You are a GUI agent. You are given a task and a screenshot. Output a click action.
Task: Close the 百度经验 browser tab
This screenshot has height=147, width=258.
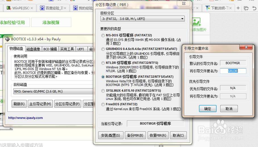(x=65, y=8)
